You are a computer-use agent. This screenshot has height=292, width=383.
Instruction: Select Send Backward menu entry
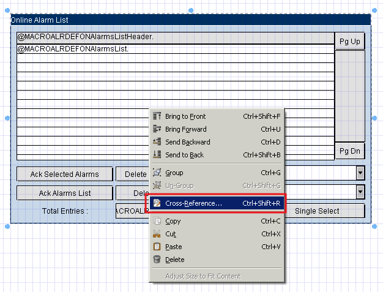[217, 142]
